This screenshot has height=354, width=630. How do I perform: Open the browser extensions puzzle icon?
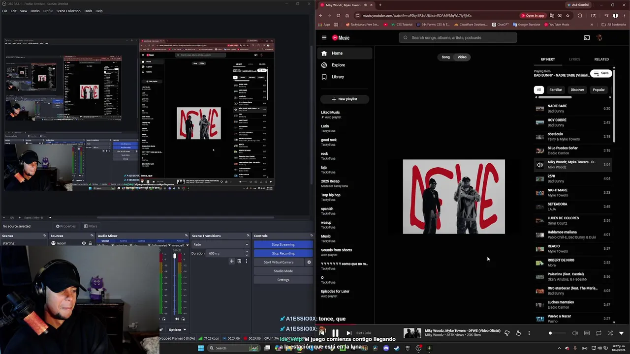click(x=580, y=15)
